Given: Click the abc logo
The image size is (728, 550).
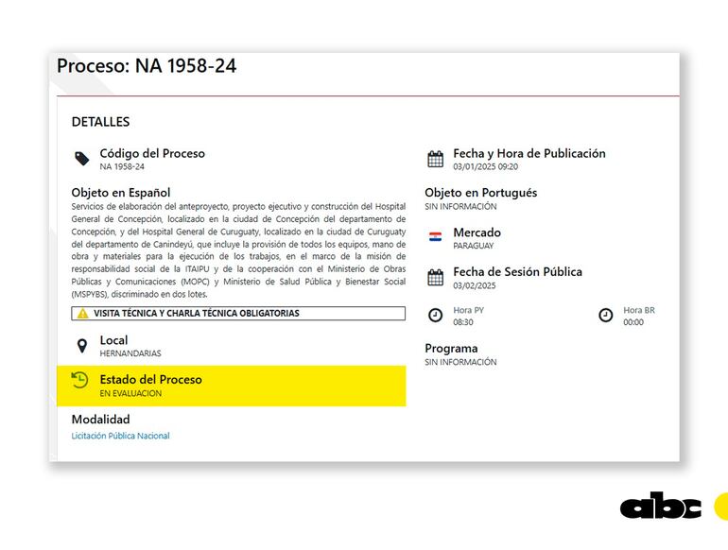Looking at the screenshot, I should click(x=660, y=507).
